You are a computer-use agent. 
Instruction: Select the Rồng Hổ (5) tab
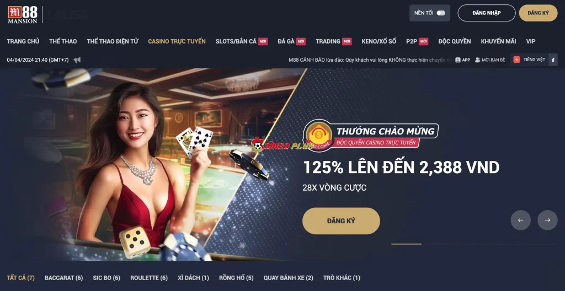236,278
